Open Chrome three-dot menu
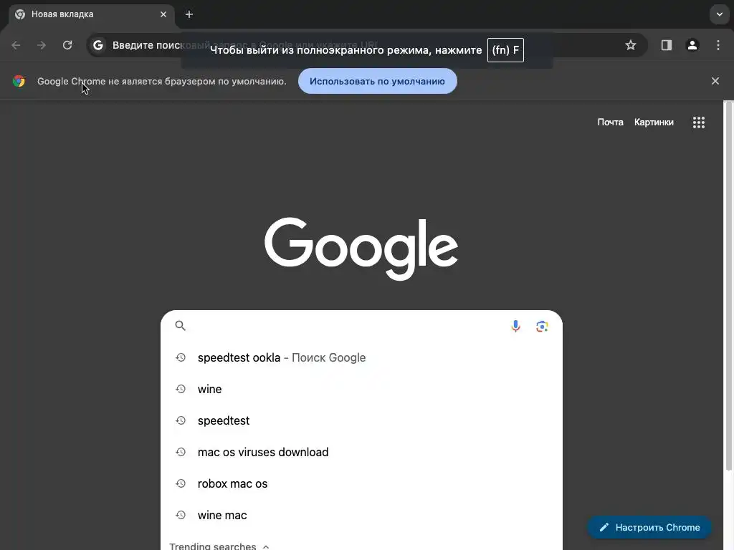This screenshot has height=550, width=734. click(718, 45)
